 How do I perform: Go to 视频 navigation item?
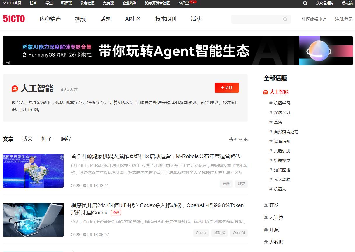[80, 19]
